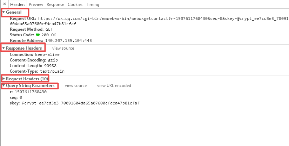Viewport: 289px width, 146px height.
Task: Click the Remote Address value 140.207.135.104:443
Action: pyautogui.click(x=68, y=41)
